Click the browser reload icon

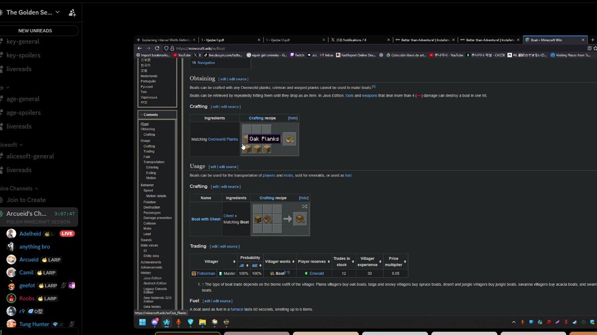click(x=157, y=48)
